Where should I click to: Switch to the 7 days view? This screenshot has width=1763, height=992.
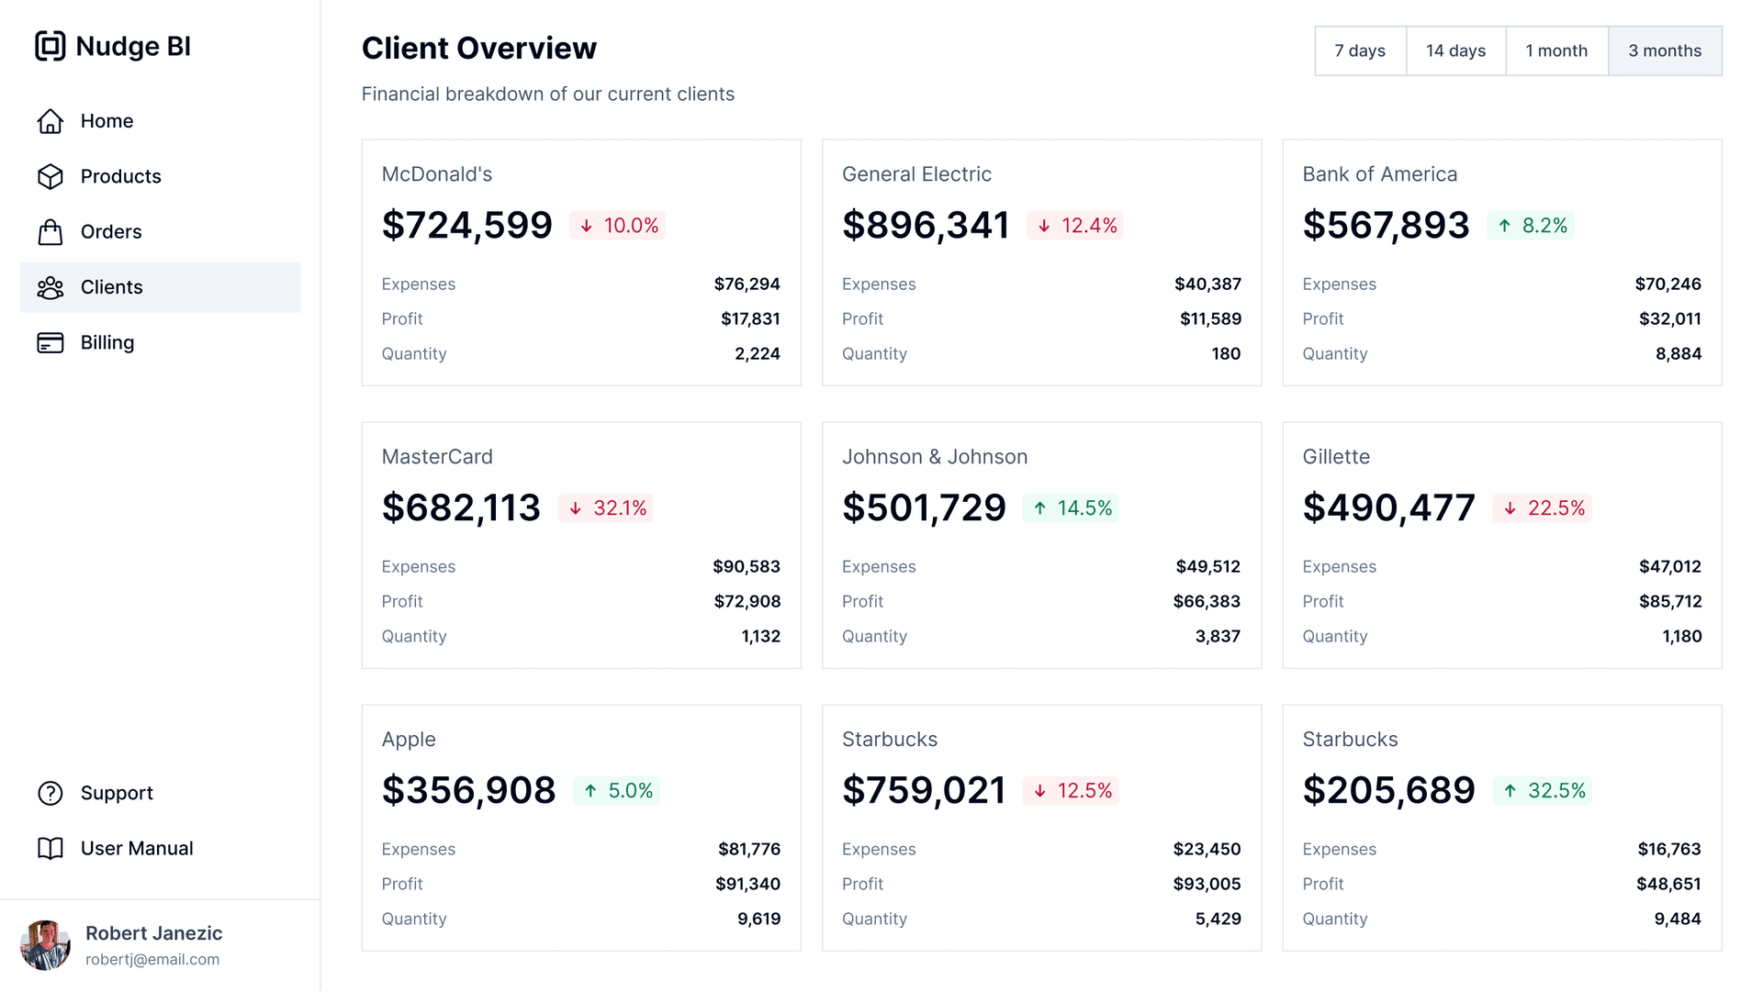click(x=1360, y=50)
